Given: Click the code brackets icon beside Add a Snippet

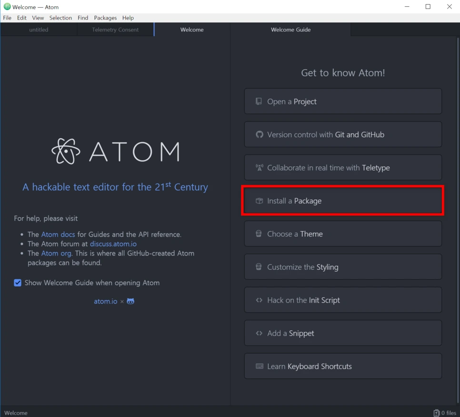Looking at the screenshot, I should point(259,333).
